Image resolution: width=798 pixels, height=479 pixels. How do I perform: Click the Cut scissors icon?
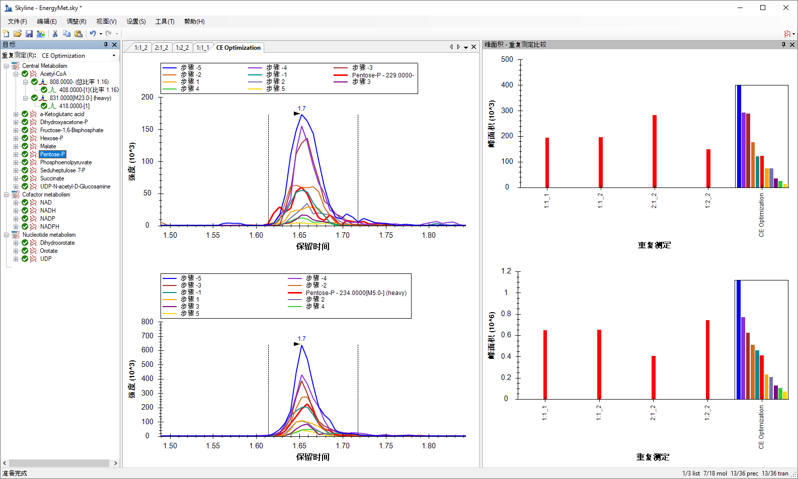tap(55, 34)
